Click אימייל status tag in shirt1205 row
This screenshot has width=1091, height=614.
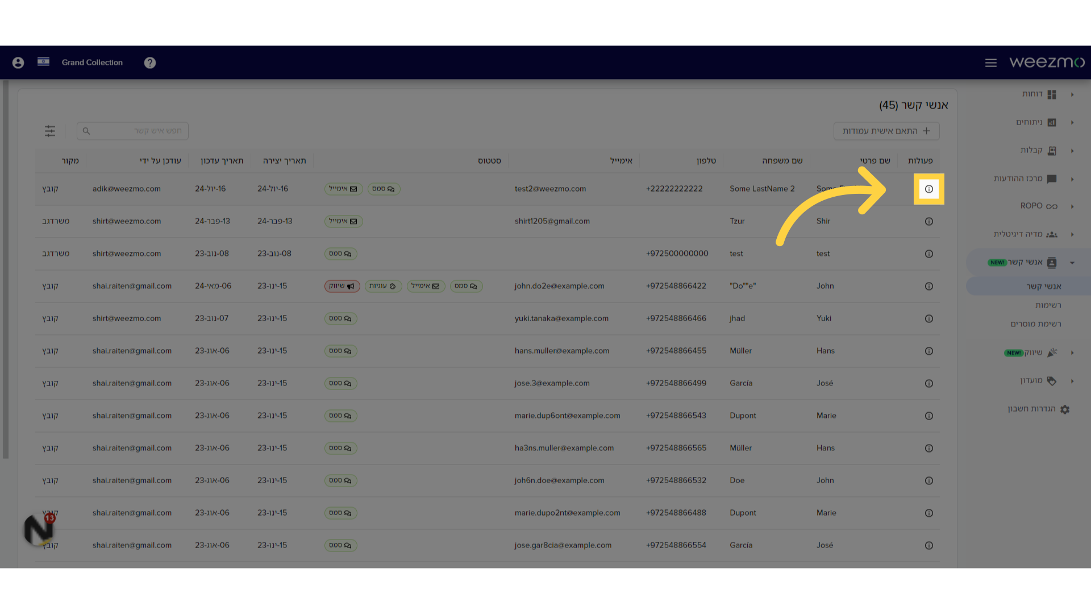(x=343, y=221)
